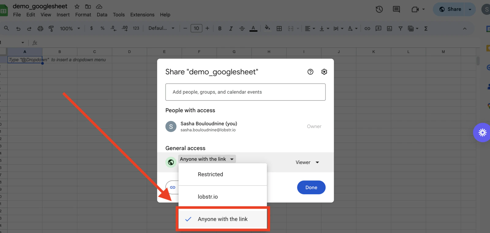Format as currency with dollar icon
Image resolution: width=490 pixels, height=233 pixels.
(x=91, y=28)
